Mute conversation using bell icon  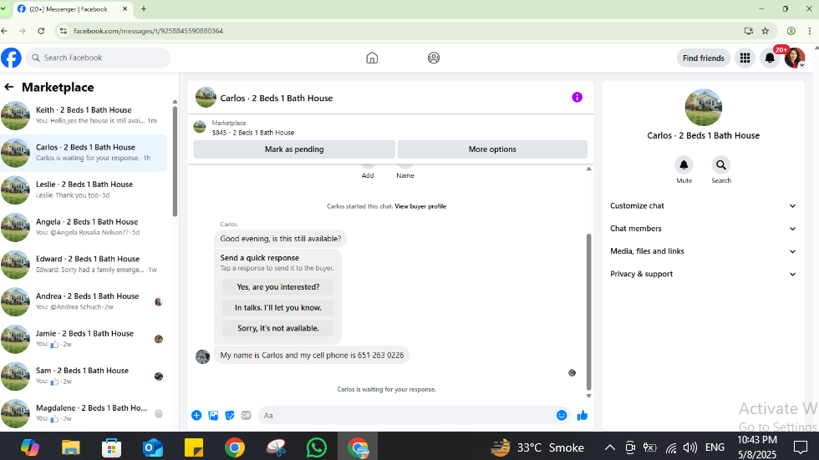(x=684, y=164)
